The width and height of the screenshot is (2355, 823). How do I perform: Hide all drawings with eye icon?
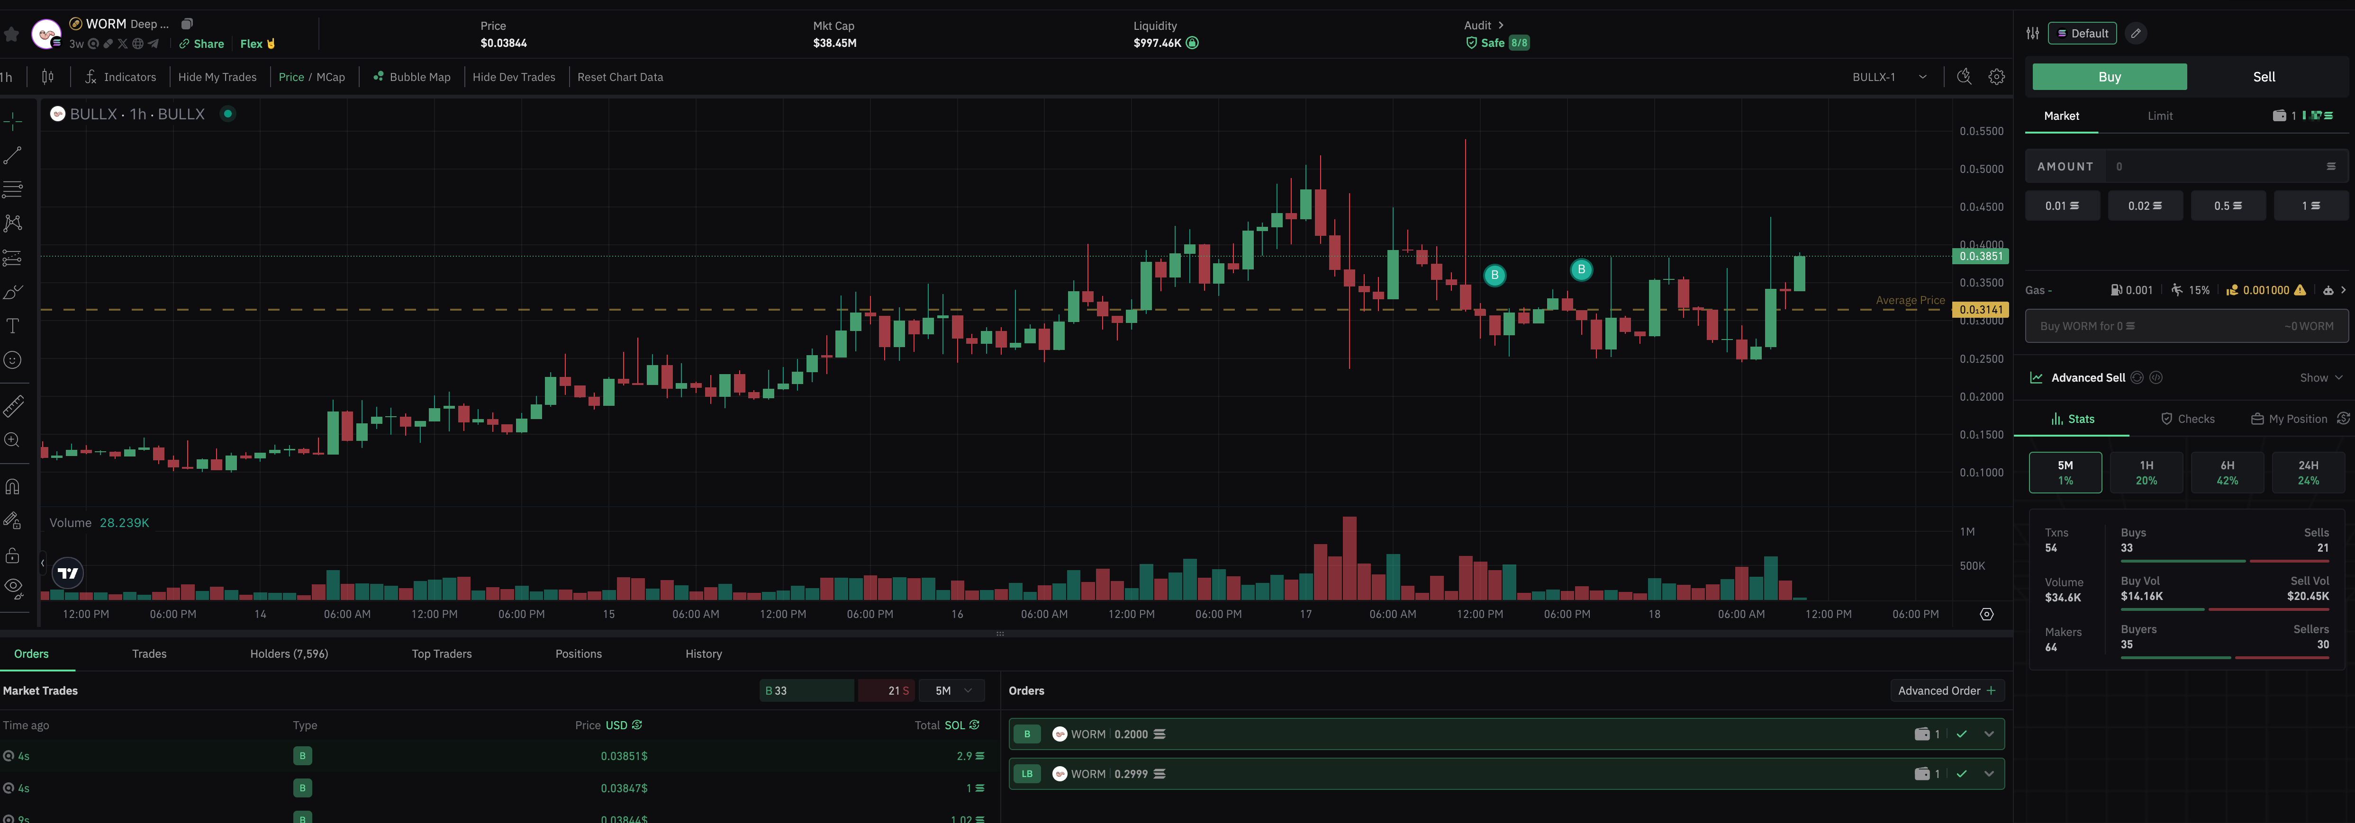coord(13,587)
